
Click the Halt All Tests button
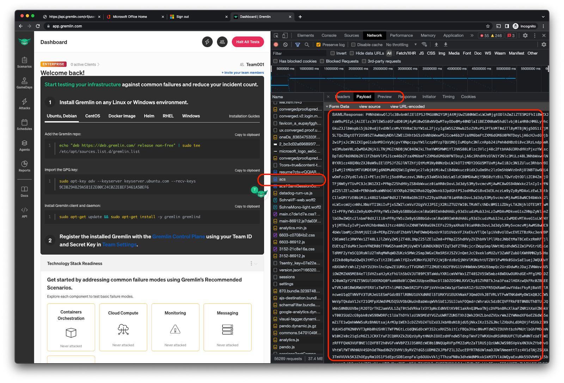click(248, 42)
